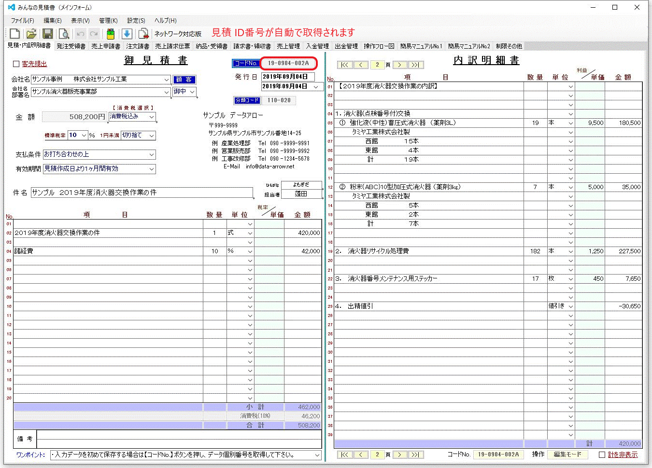Switch to the 簡易マニュアルNo.1 tab
652x468 pixels.
click(421, 46)
